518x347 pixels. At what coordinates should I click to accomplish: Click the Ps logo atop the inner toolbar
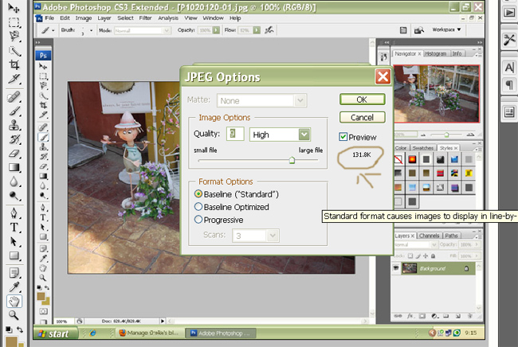(x=43, y=56)
